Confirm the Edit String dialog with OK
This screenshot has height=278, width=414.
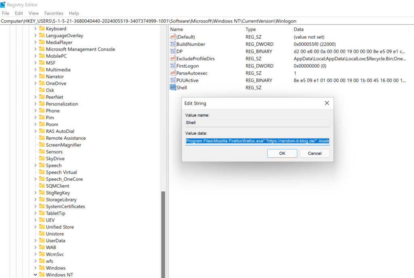[282, 153]
